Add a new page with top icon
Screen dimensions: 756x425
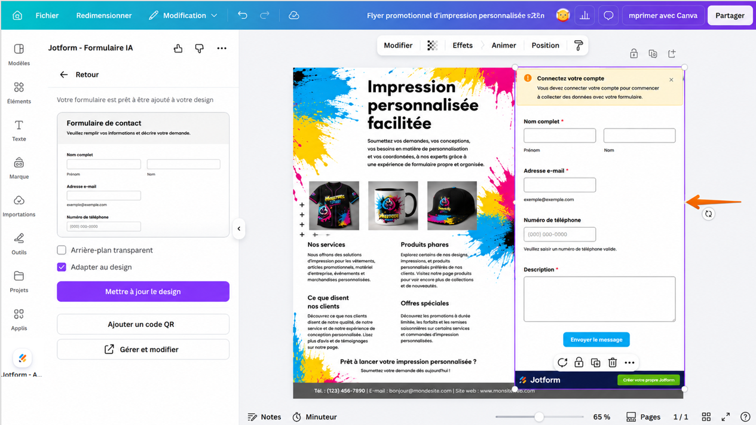(x=672, y=54)
